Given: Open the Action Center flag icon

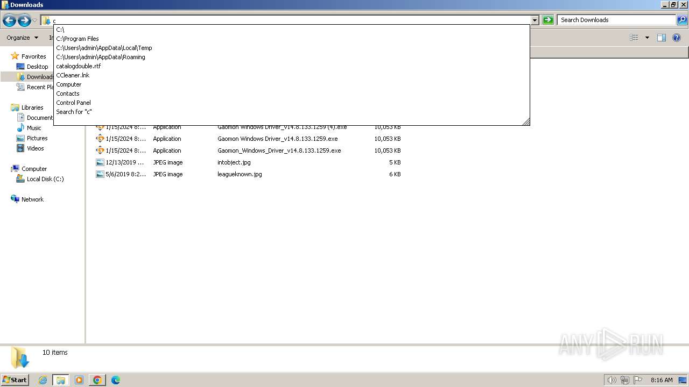Looking at the screenshot, I should coord(638,380).
